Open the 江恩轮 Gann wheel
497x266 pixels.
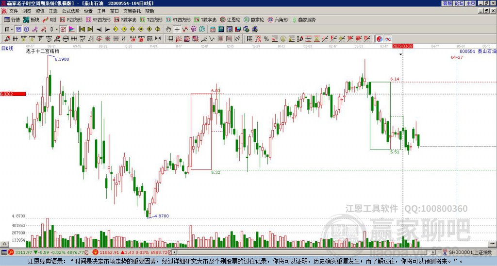click(x=231, y=19)
